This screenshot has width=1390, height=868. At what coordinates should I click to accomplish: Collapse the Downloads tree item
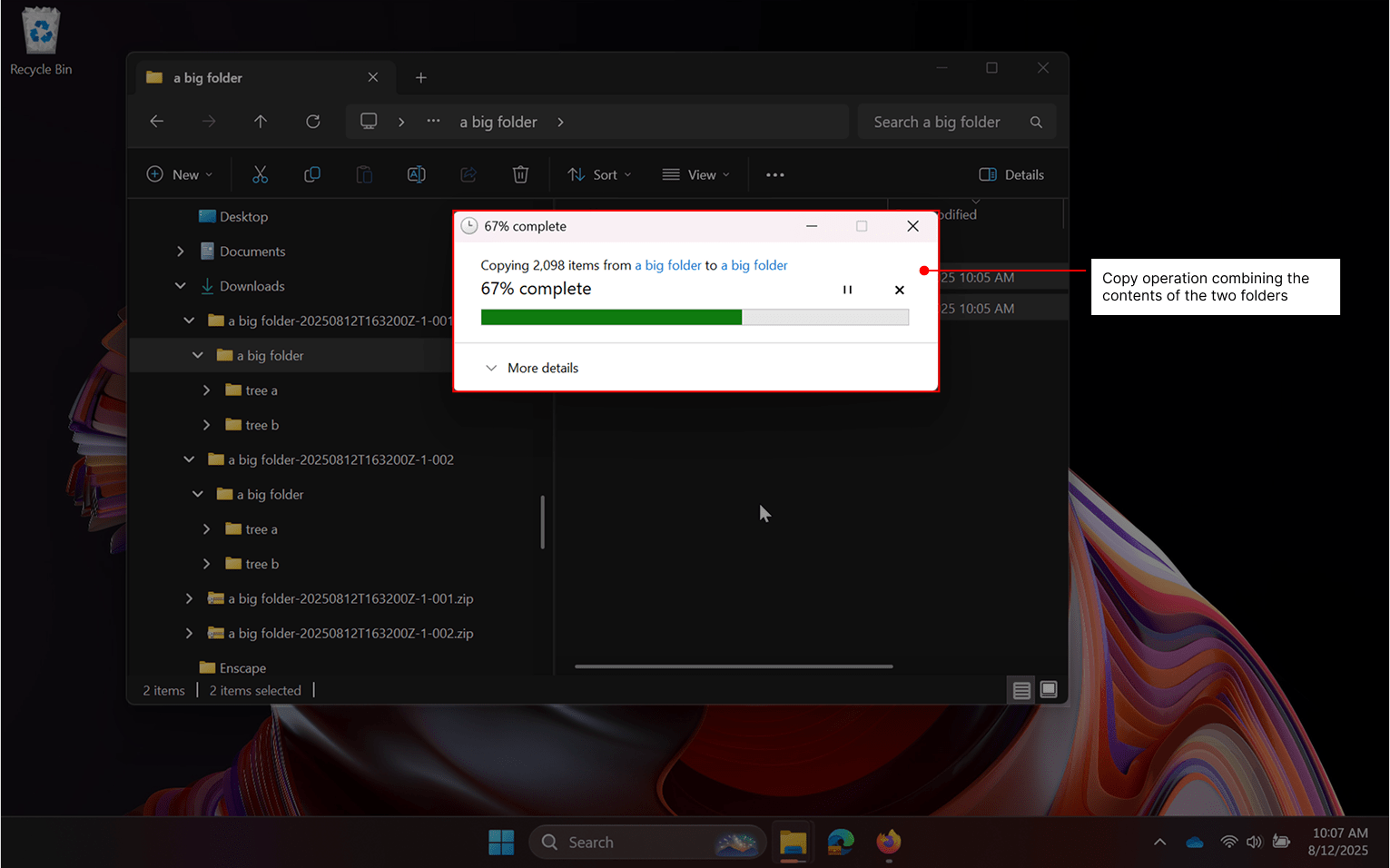point(180,285)
